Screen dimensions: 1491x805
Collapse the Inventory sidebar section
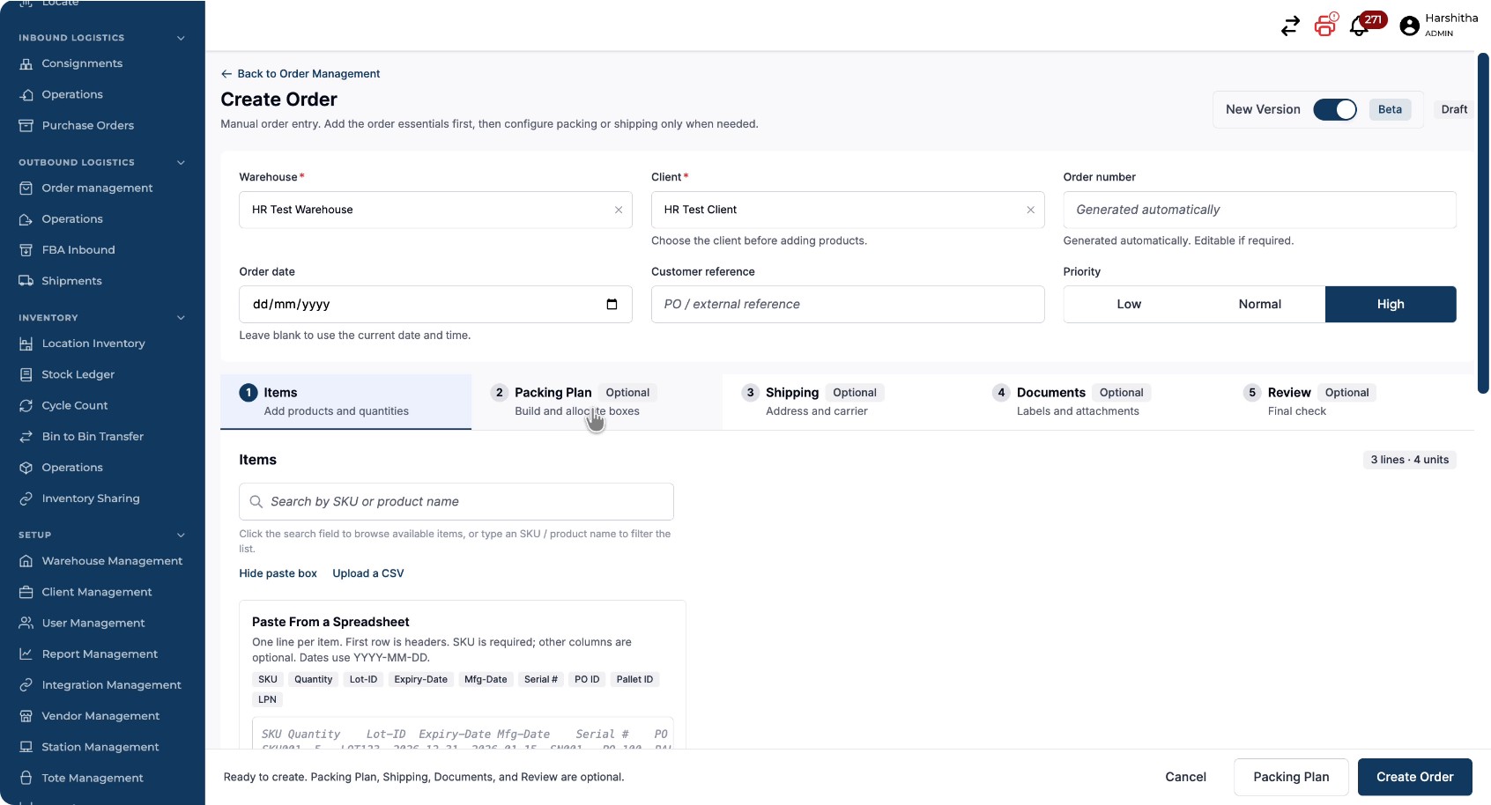[181, 318]
